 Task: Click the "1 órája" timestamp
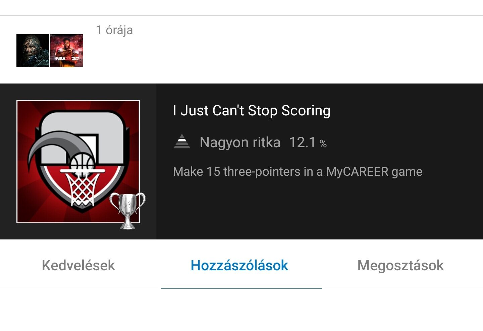click(x=114, y=30)
